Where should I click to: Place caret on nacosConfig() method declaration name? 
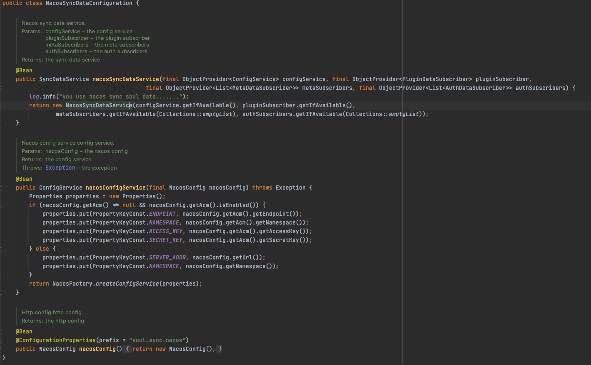point(97,349)
